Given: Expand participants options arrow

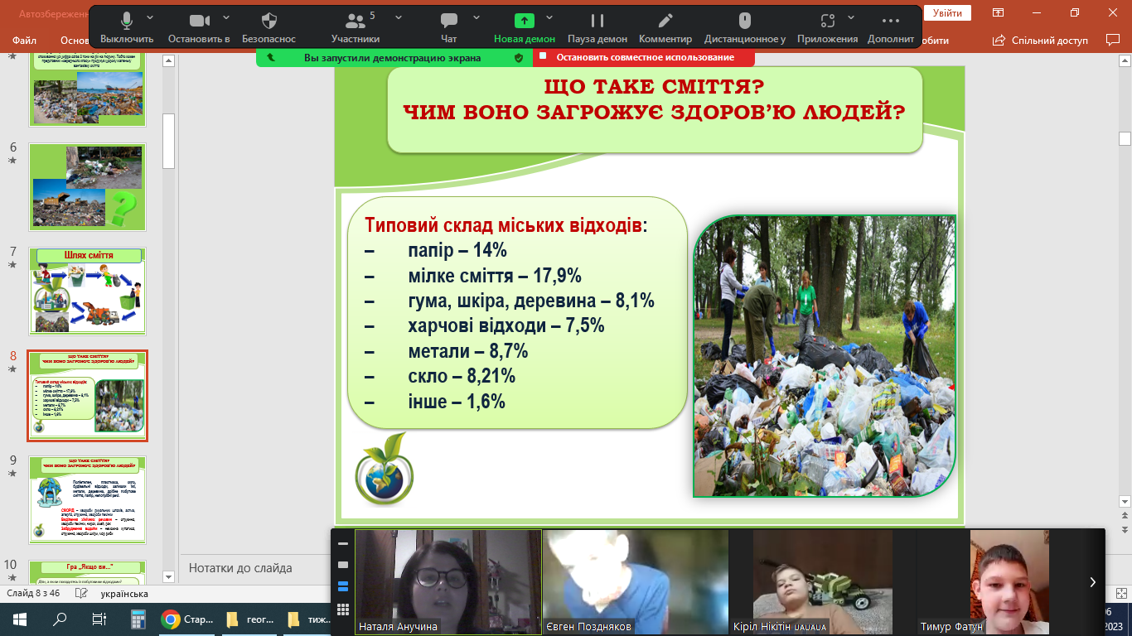Looking at the screenshot, I should tap(399, 17).
